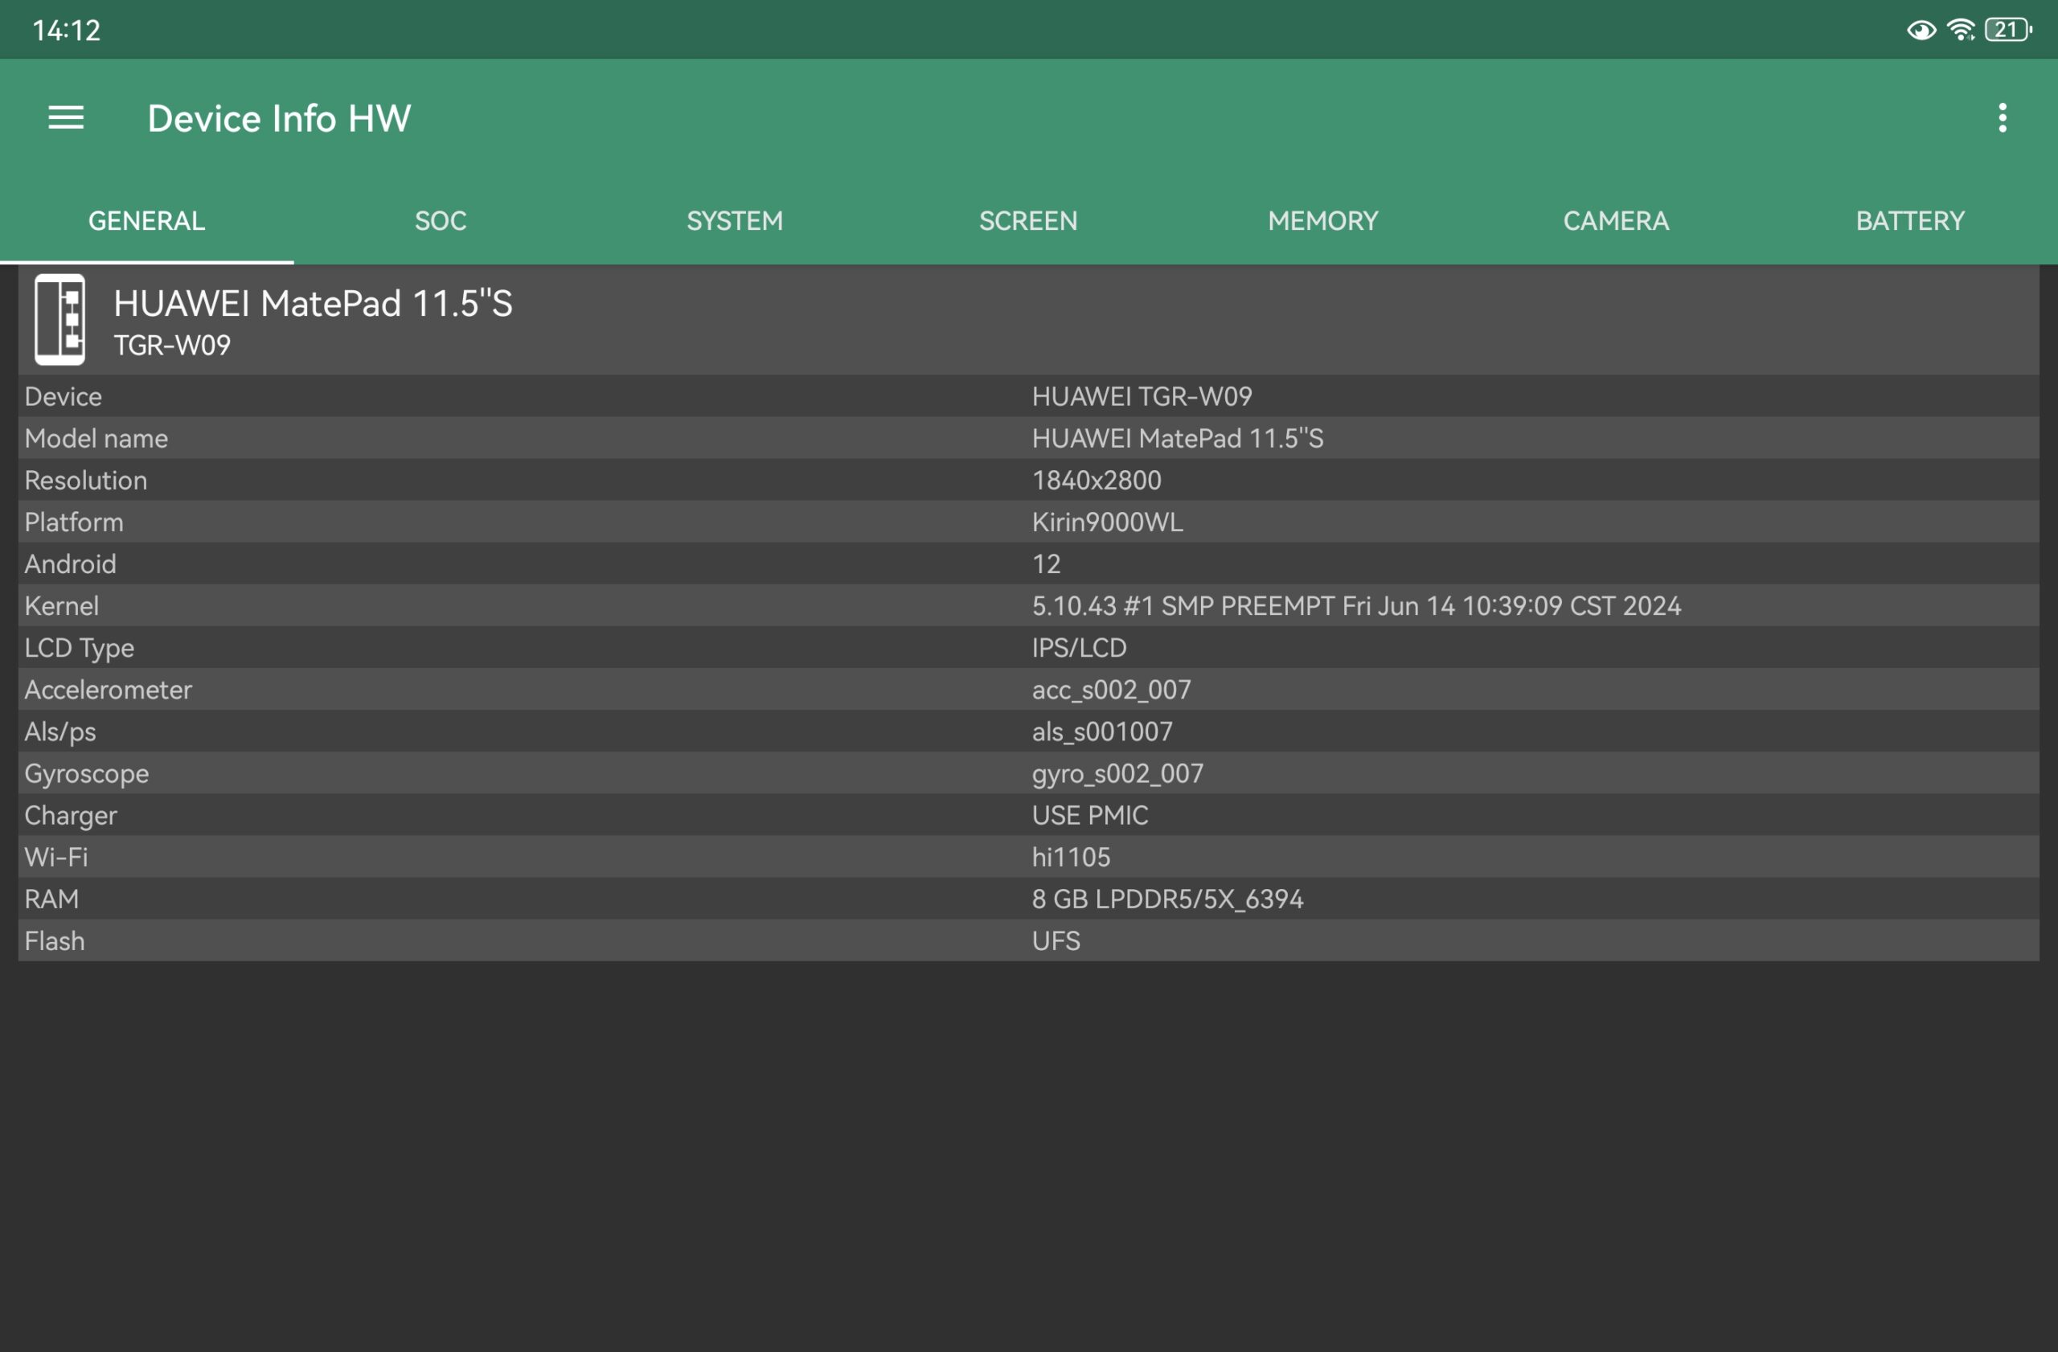Tap the Kirin9000WL value
The height and width of the screenshot is (1352, 2058).
point(1107,522)
